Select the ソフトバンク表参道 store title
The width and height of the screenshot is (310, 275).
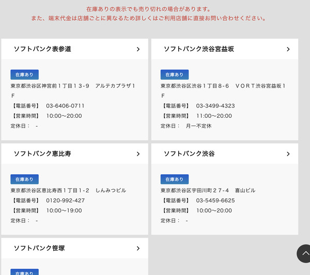(42, 49)
